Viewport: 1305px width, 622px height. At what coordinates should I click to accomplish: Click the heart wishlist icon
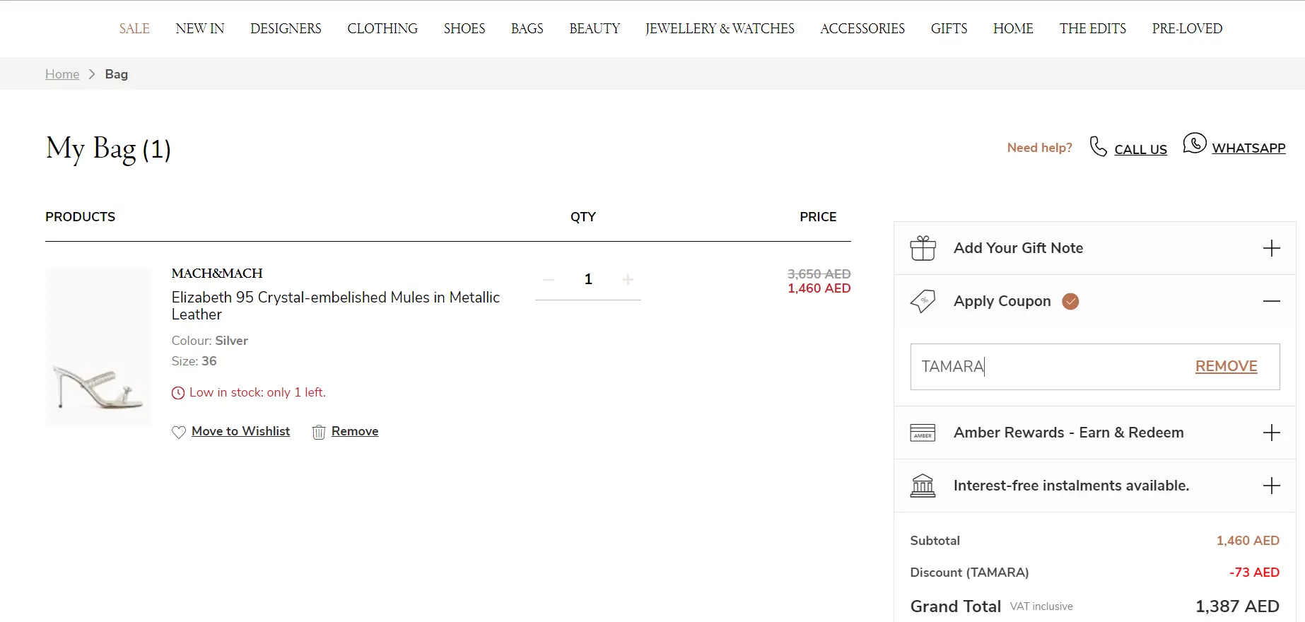[179, 432]
